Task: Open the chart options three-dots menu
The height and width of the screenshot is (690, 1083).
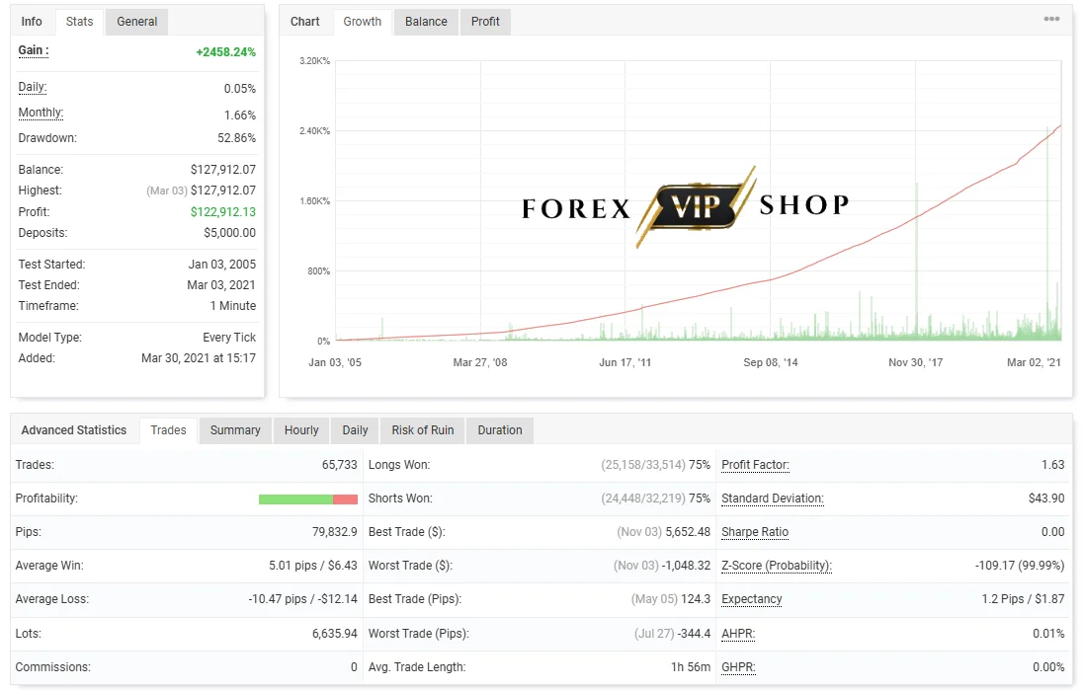Action: tap(1051, 19)
